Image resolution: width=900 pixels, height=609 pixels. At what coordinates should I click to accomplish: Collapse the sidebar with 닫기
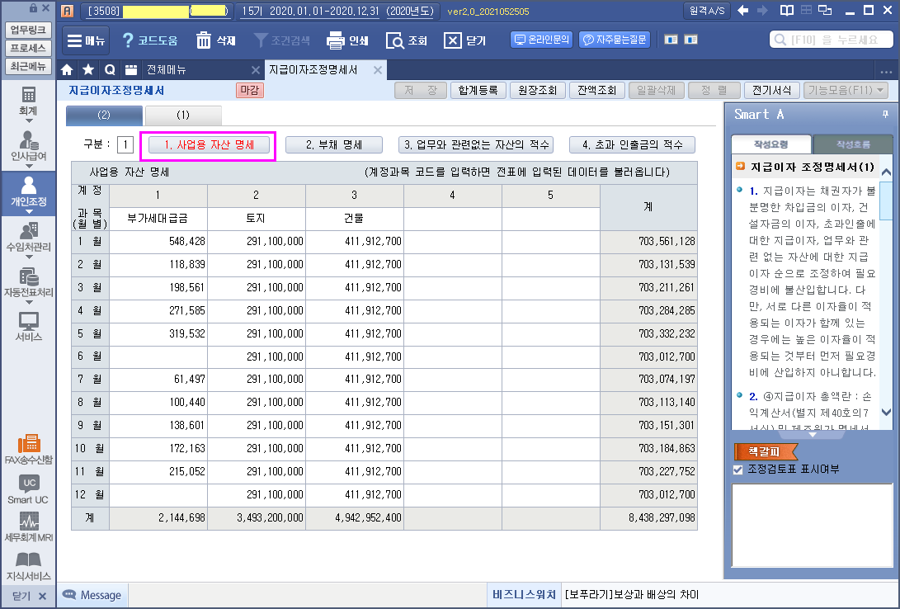pyautogui.click(x=28, y=596)
